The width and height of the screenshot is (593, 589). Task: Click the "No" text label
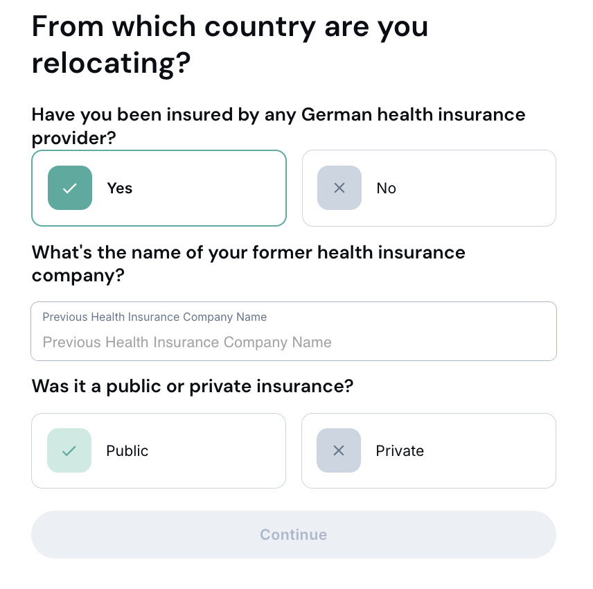click(x=386, y=188)
